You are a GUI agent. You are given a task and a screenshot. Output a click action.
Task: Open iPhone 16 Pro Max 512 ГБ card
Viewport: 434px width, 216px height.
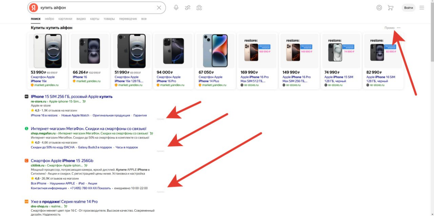pos(257,61)
